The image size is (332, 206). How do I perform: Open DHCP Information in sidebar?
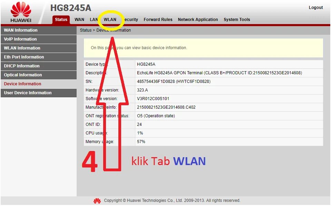[x=39, y=66]
